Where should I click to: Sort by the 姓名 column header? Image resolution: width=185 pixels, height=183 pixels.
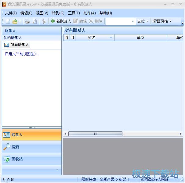[x=95, y=38]
